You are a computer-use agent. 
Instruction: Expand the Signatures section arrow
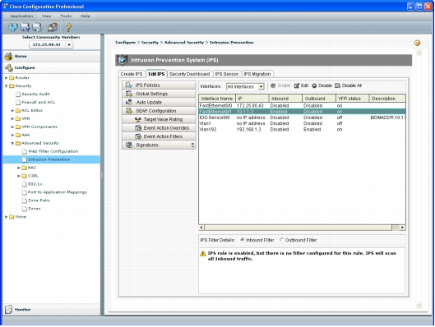192,145
